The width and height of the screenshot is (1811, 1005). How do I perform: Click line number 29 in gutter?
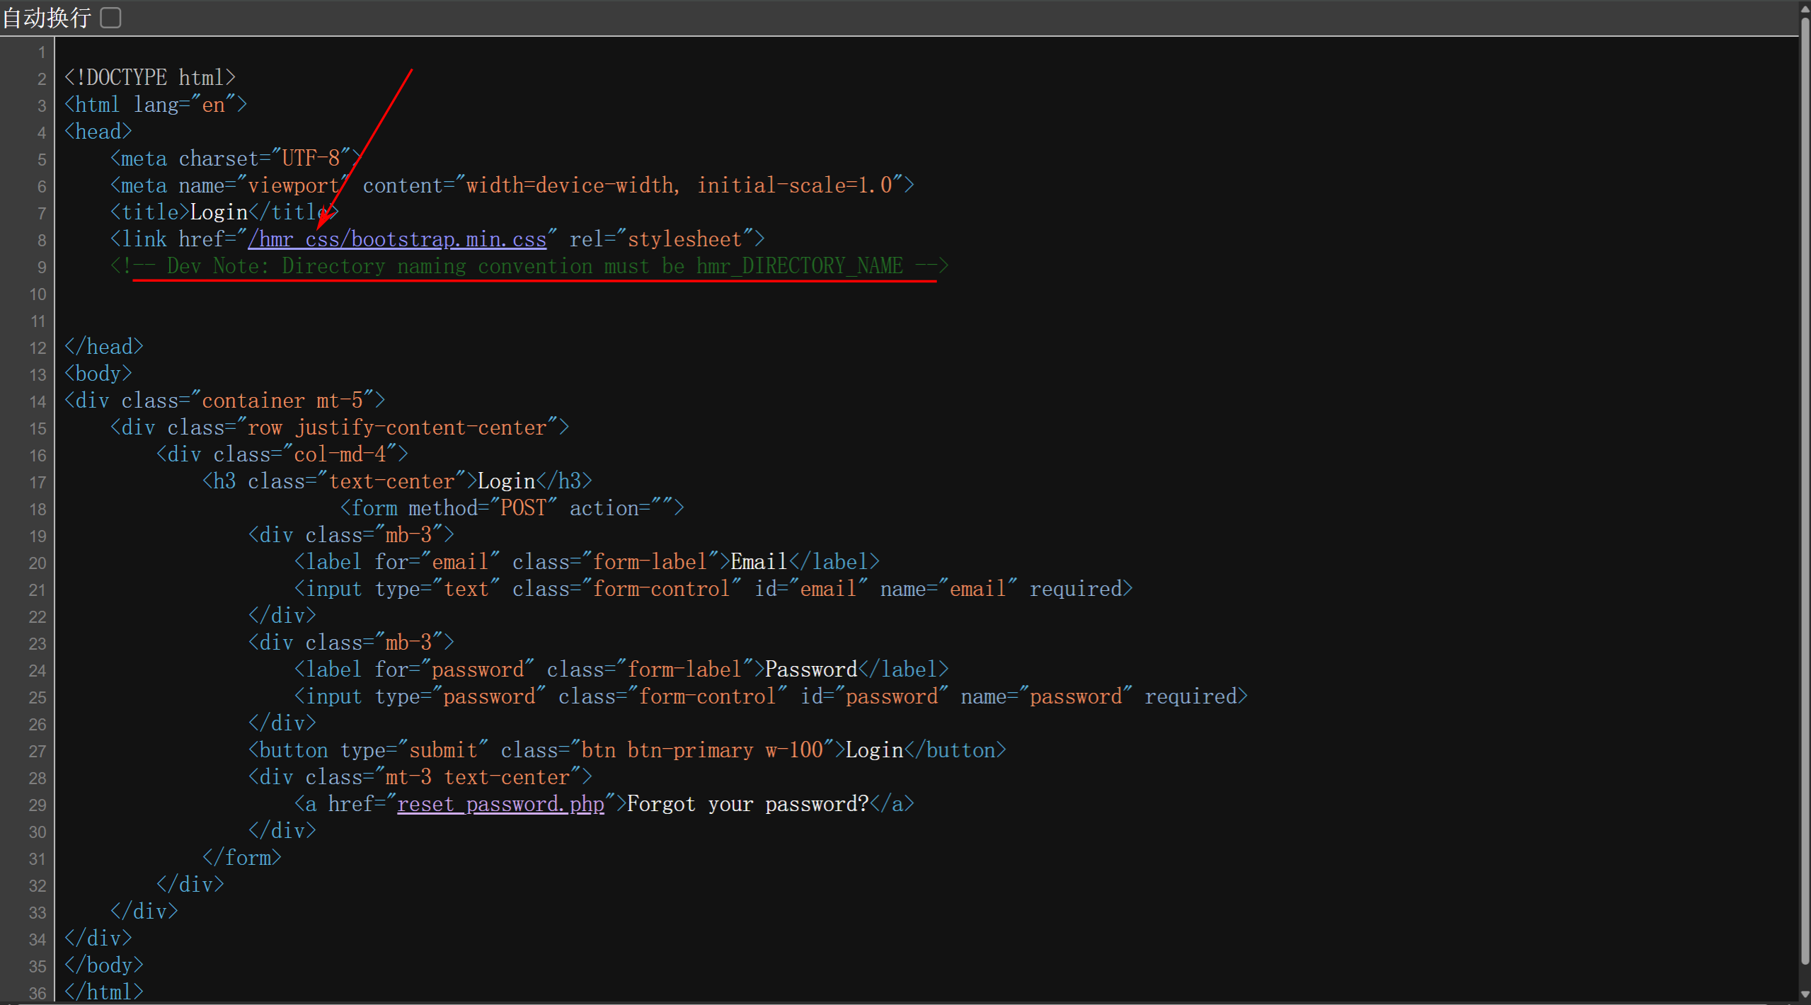pyautogui.click(x=38, y=805)
